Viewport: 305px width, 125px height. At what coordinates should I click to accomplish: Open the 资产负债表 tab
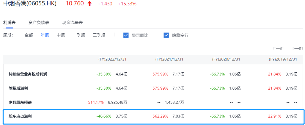[39, 23]
